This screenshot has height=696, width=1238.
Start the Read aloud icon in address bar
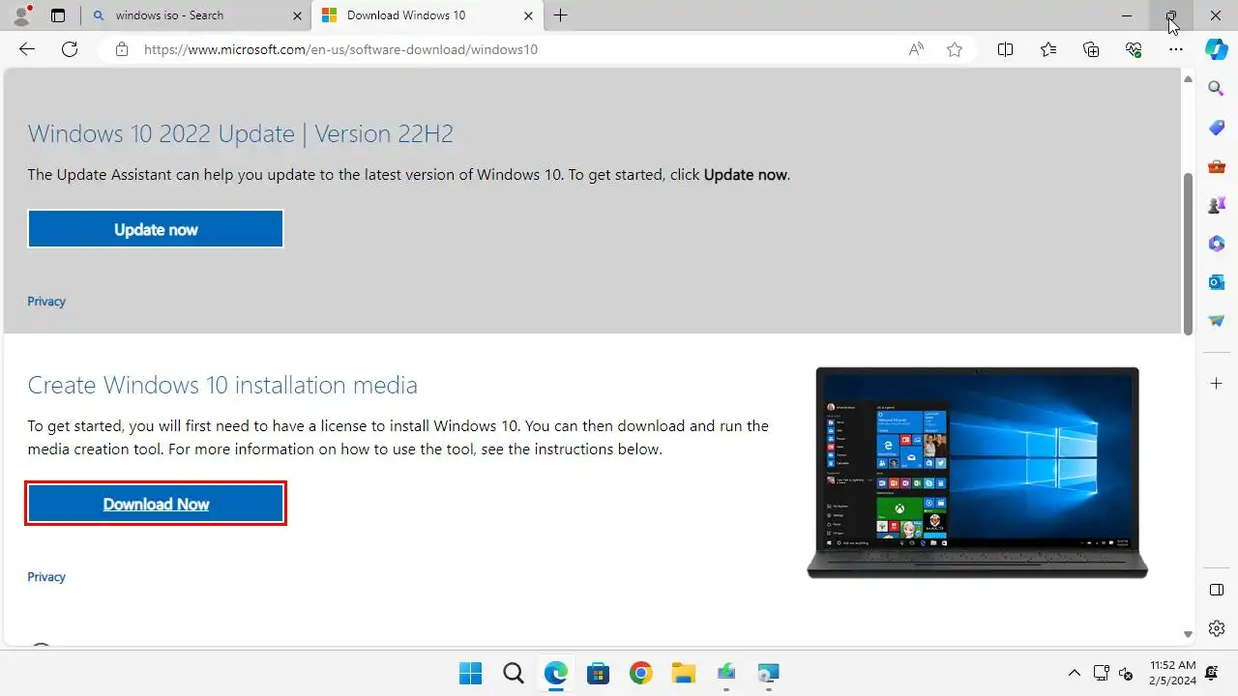click(916, 49)
